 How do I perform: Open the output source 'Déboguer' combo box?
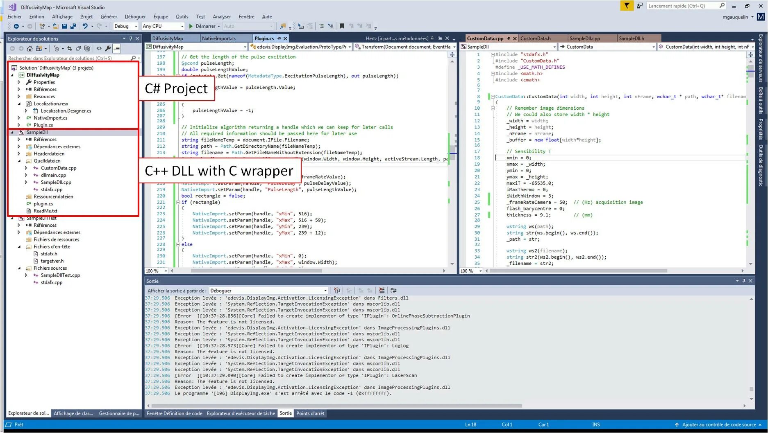tap(268, 291)
